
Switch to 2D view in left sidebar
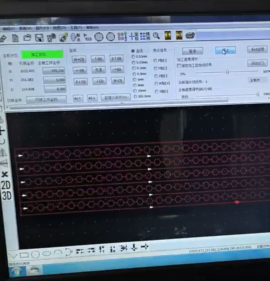(x=6, y=185)
